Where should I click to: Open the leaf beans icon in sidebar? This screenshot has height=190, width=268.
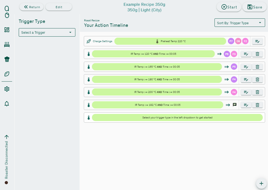coord(7,74)
